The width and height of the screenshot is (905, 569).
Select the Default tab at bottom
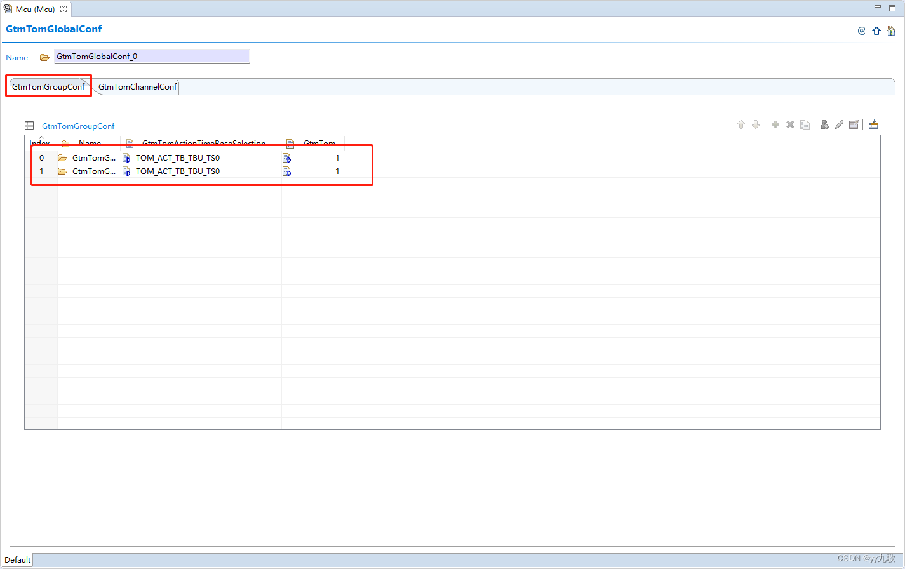(18, 559)
